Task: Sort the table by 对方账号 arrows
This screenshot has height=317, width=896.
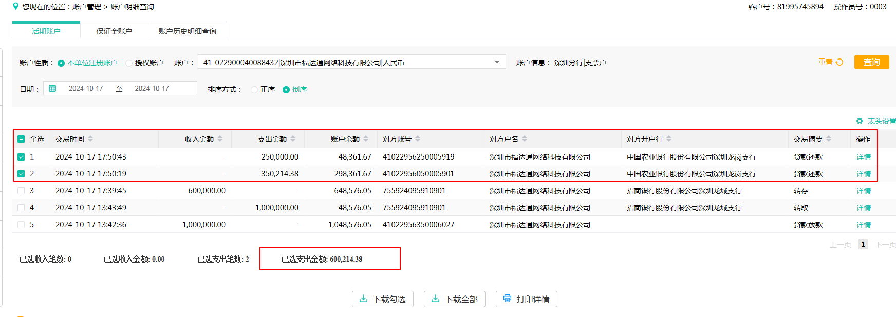Action: [418, 138]
